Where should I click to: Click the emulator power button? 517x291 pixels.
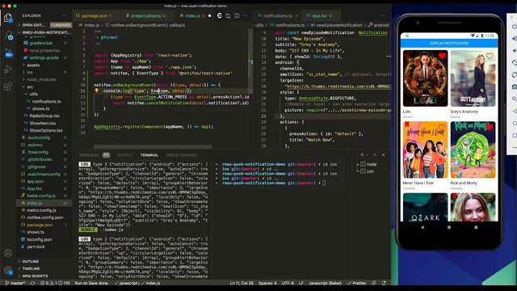click(515, 27)
